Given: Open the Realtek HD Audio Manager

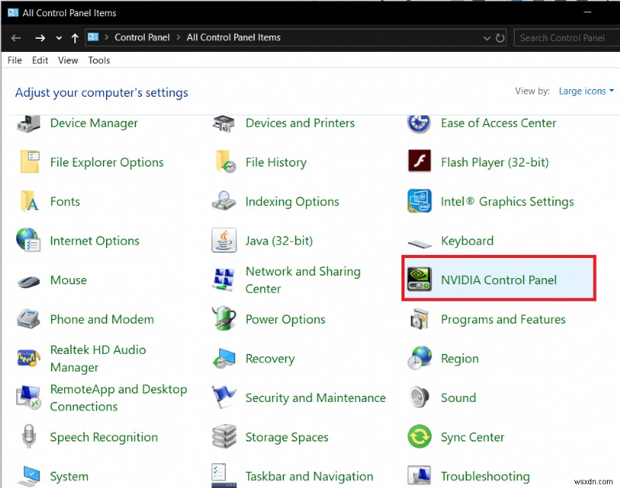Looking at the screenshot, I should click(x=98, y=359).
